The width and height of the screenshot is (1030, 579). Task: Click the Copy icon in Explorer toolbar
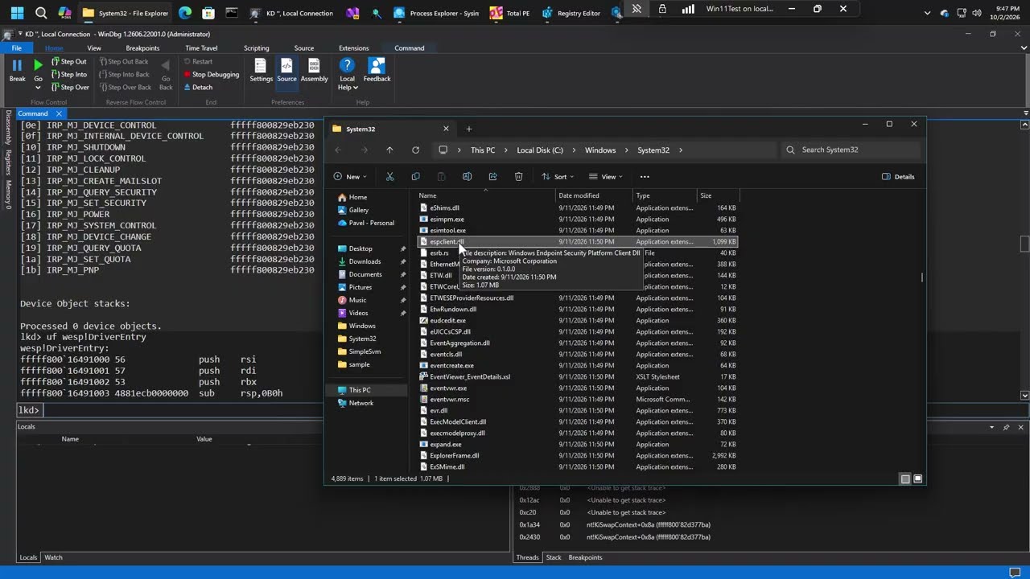click(x=415, y=177)
